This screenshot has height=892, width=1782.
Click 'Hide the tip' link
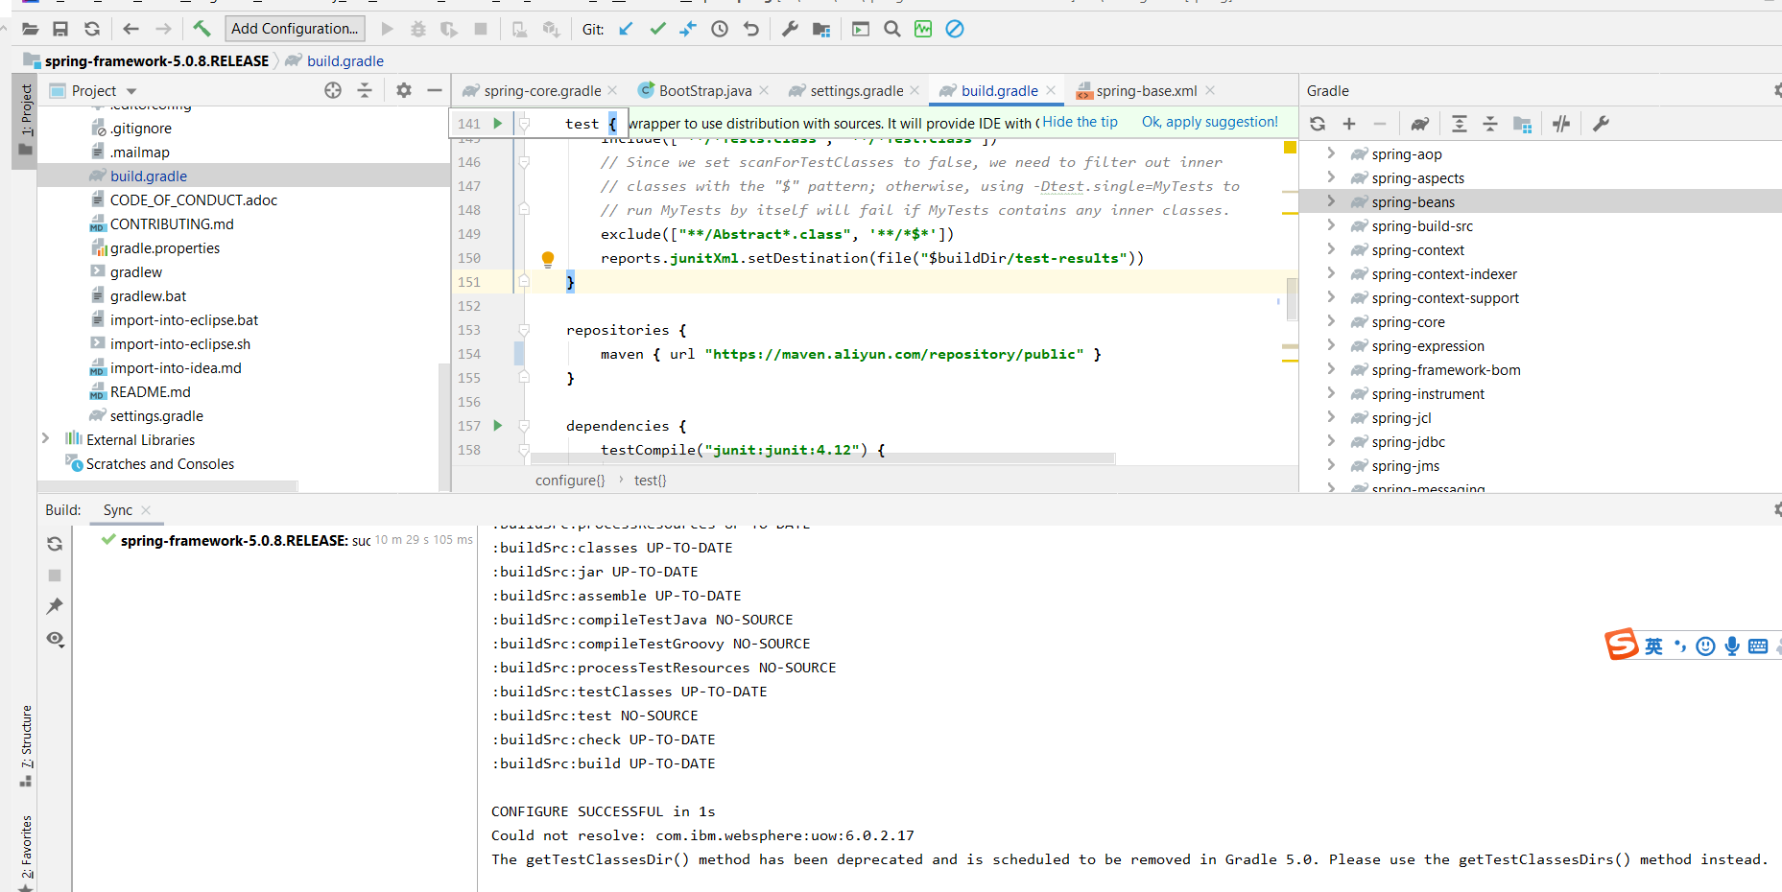[x=1080, y=122]
